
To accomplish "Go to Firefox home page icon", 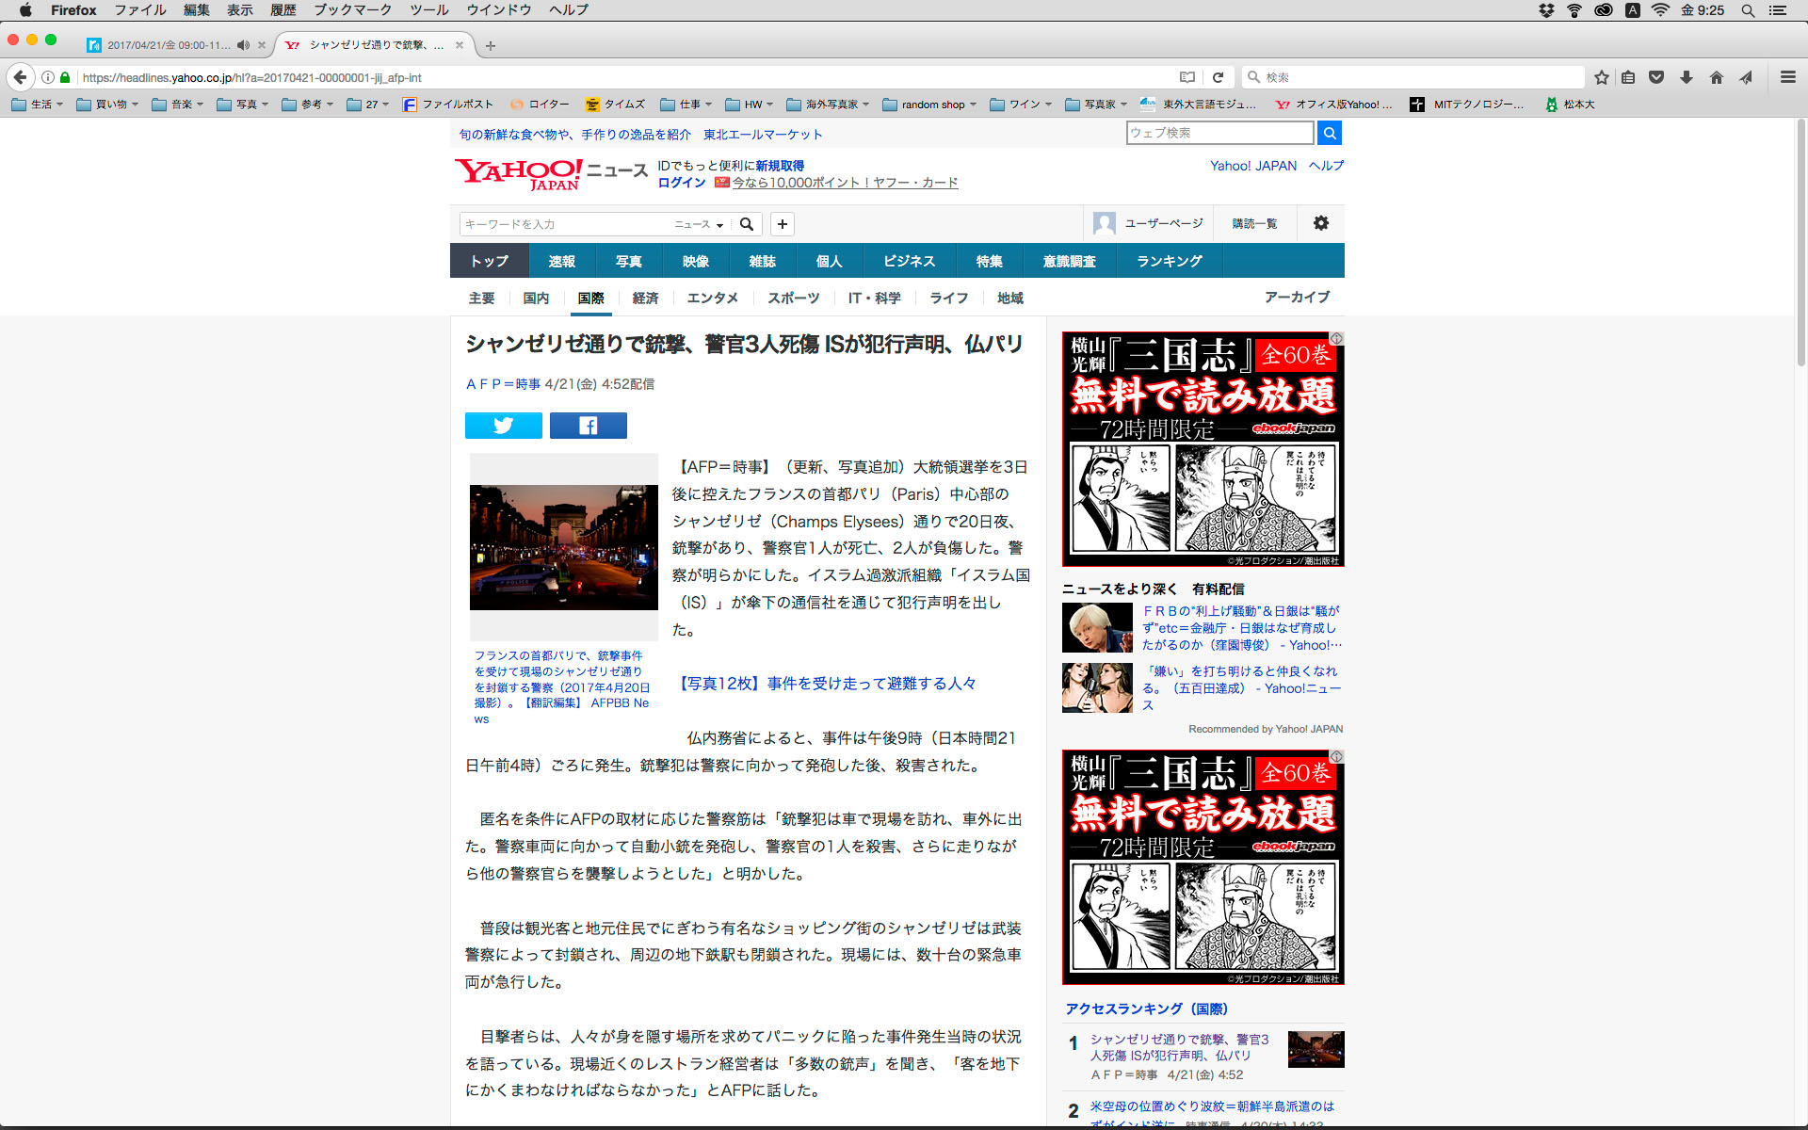I will pyautogui.click(x=1716, y=77).
